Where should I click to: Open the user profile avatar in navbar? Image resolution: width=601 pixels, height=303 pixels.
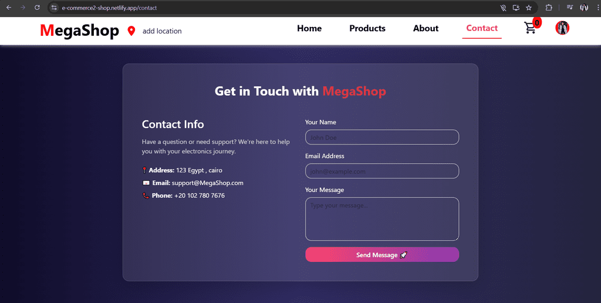562,28
